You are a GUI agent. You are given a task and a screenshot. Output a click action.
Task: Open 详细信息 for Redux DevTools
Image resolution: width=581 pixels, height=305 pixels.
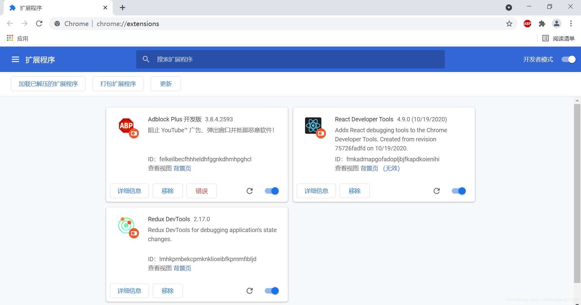point(130,291)
